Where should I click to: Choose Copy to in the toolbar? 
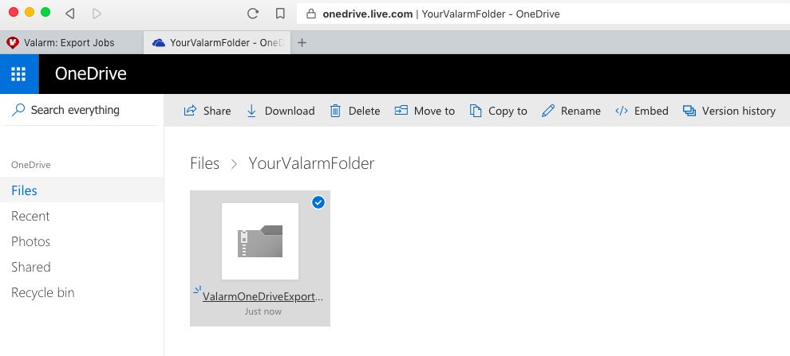[x=498, y=111]
